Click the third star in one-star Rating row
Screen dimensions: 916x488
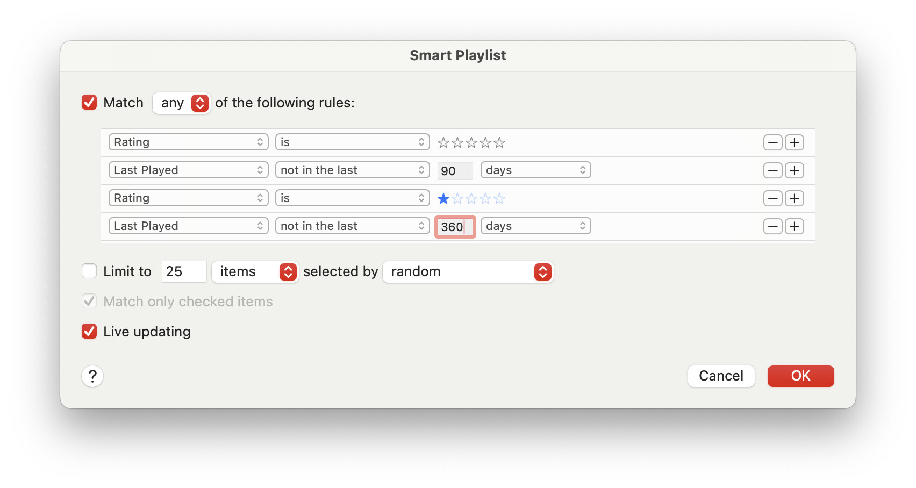[x=471, y=199]
